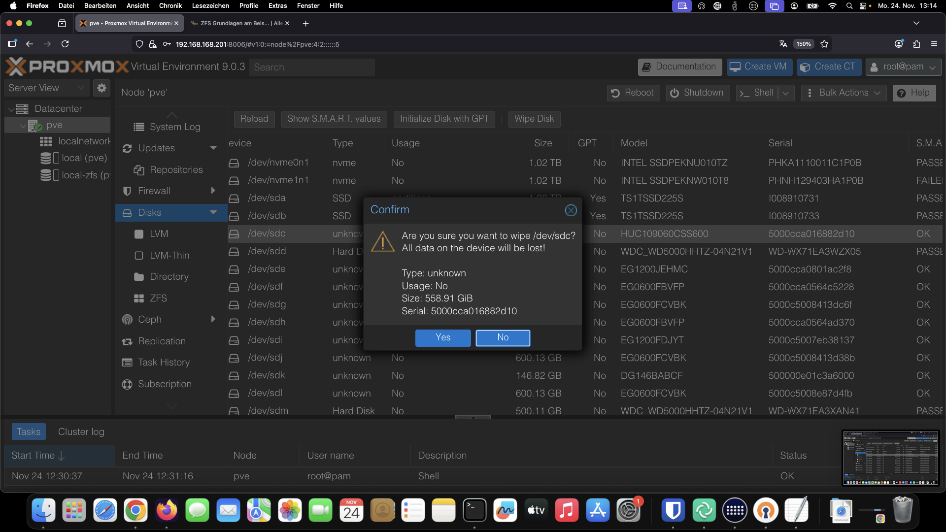Screen dimensions: 946x532
Task: Open the Server View dropdown
Action: tap(46, 88)
